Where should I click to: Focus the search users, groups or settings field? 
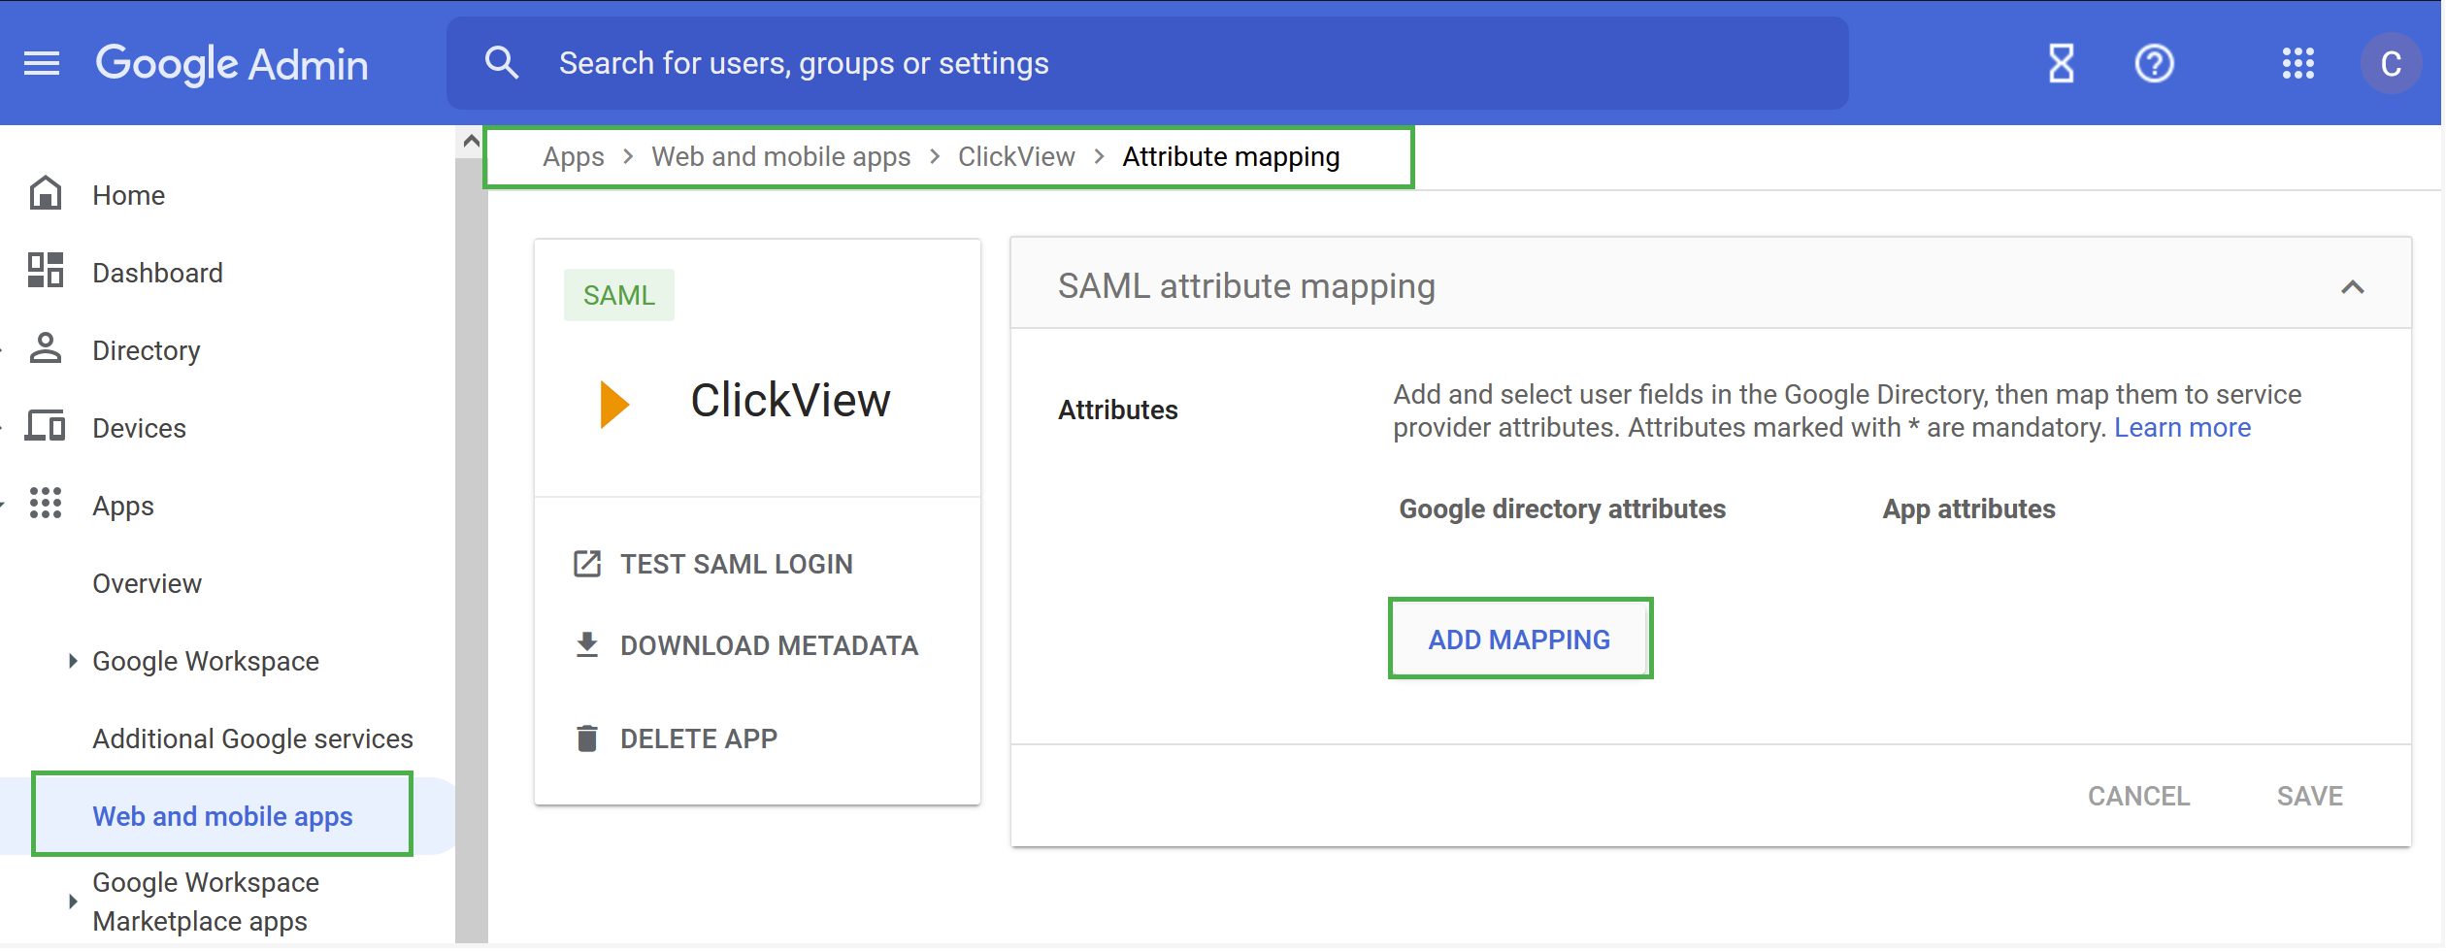click(x=1147, y=63)
